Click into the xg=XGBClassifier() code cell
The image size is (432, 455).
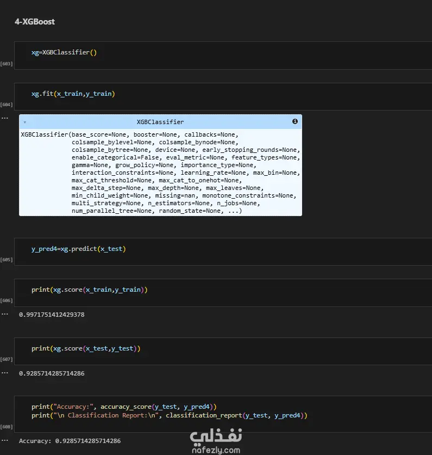click(x=223, y=56)
